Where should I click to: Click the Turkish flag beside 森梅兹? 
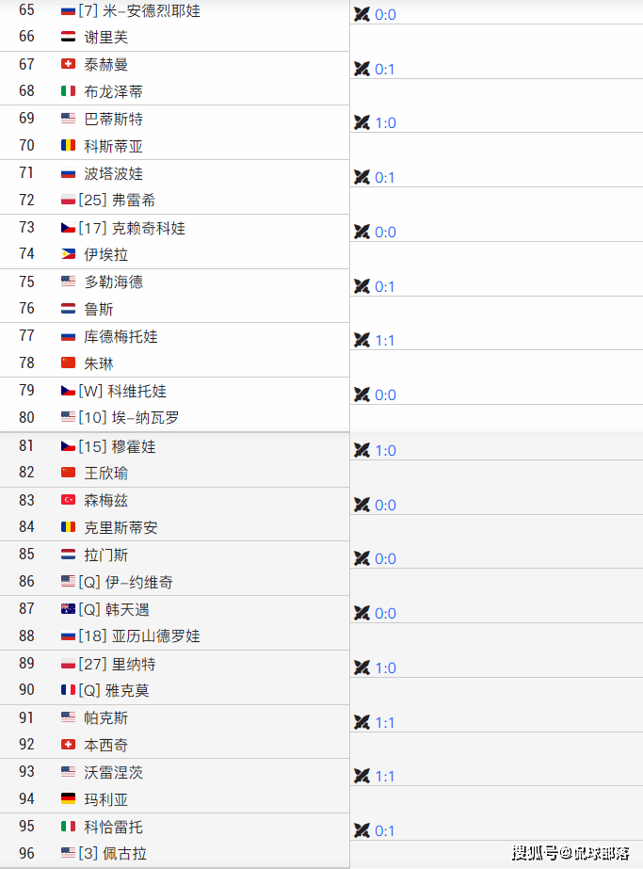[x=68, y=500]
